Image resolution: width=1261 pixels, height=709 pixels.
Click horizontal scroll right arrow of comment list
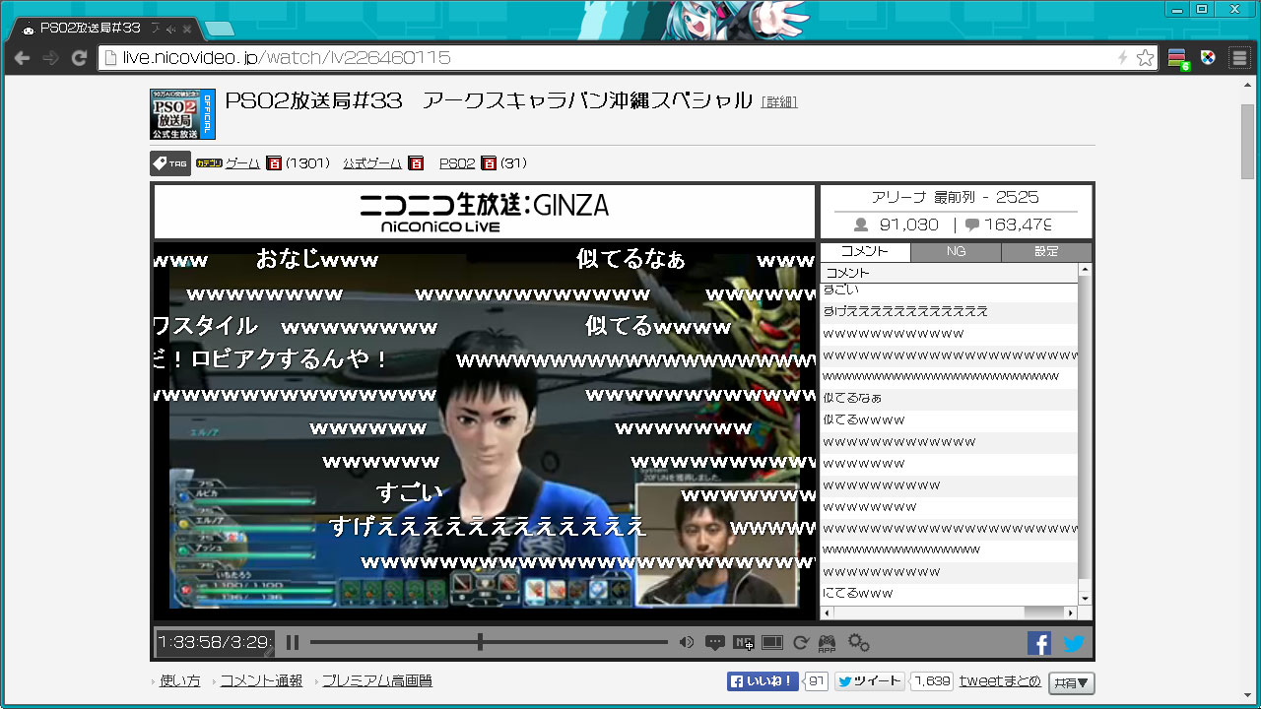(x=1072, y=612)
